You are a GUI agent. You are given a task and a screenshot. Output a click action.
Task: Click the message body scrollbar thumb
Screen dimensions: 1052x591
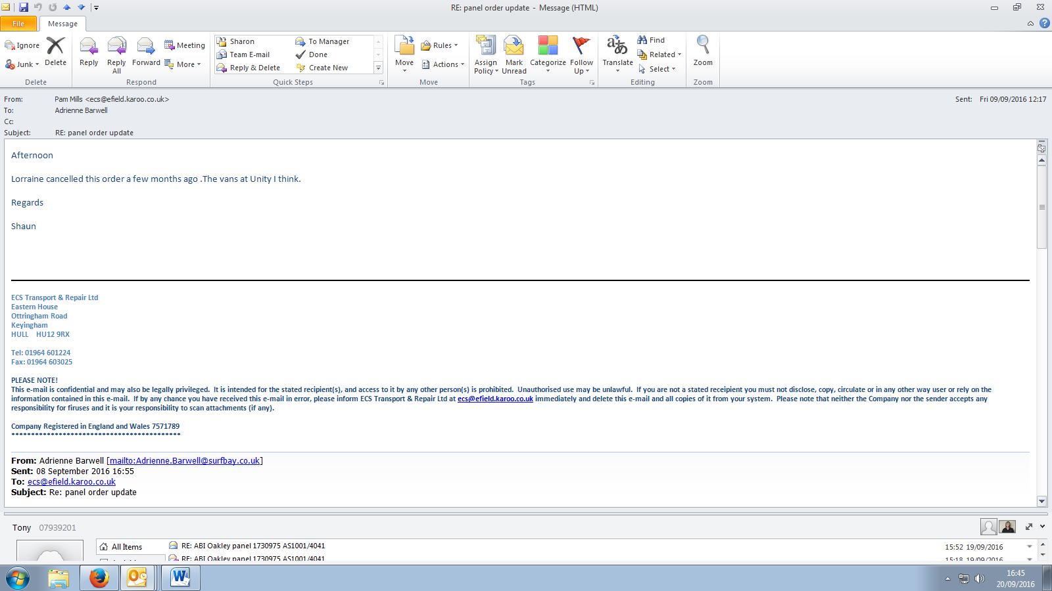[x=1041, y=207]
